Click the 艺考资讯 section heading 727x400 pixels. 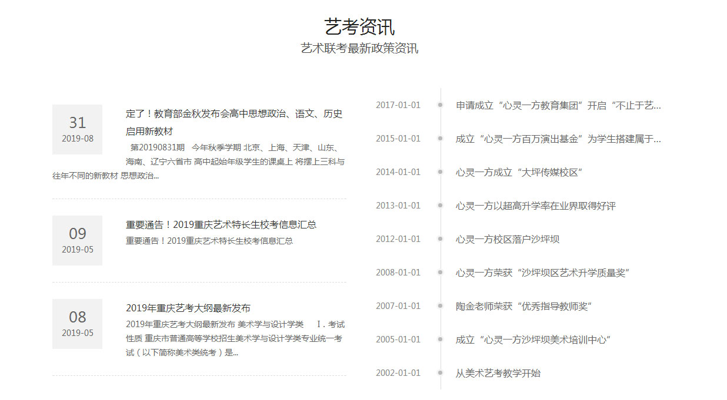359,26
